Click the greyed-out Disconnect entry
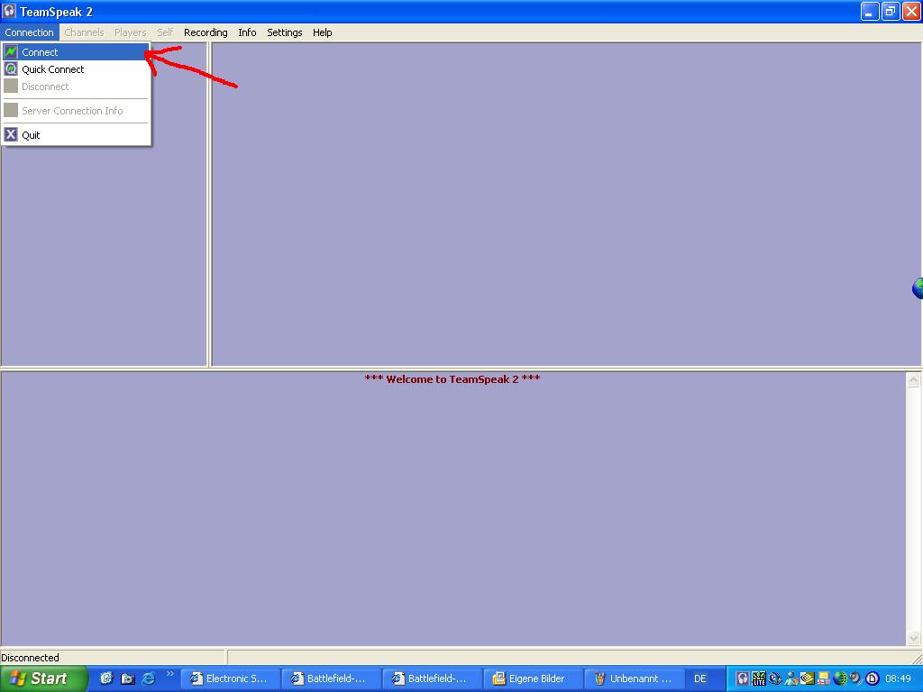 point(76,86)
